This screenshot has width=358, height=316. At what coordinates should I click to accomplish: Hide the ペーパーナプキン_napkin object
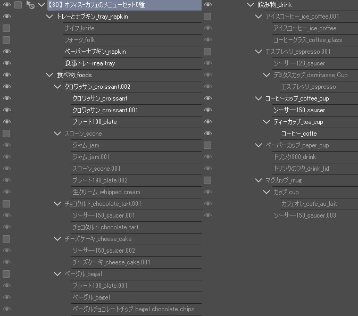(x=6, y=52)
